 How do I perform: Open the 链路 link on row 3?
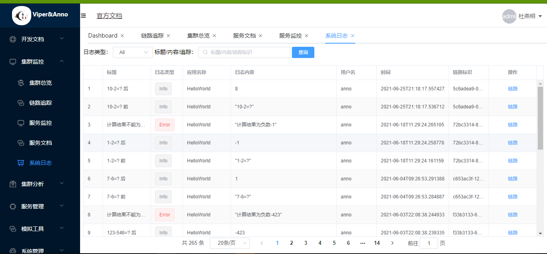click(513, 124)
